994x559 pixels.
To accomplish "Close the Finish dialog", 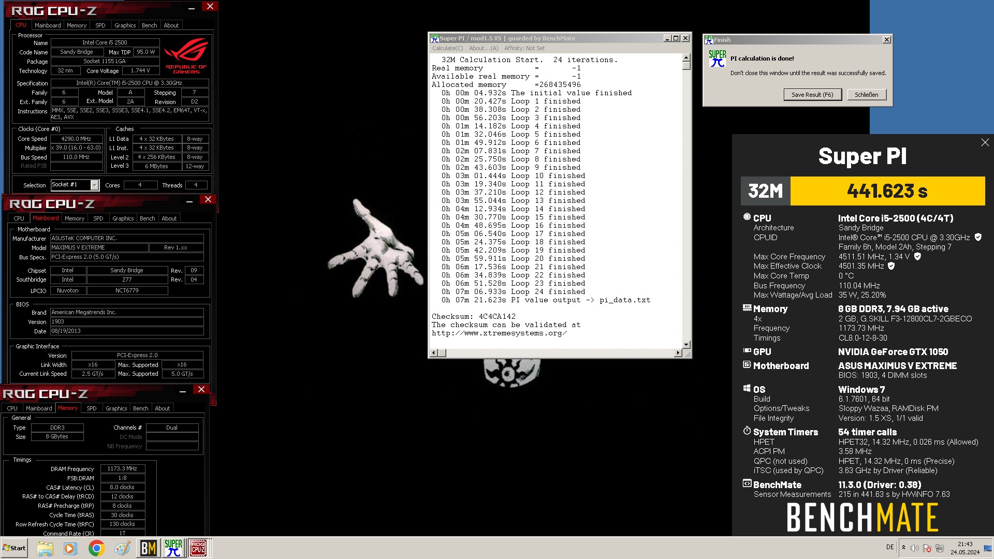I will point(886,40).
